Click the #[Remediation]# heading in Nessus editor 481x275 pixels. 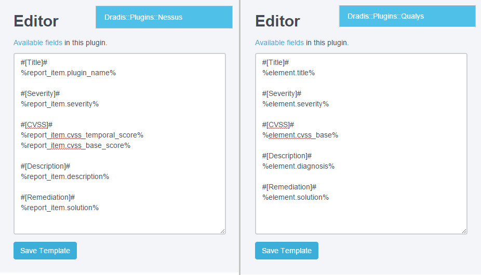48,197
